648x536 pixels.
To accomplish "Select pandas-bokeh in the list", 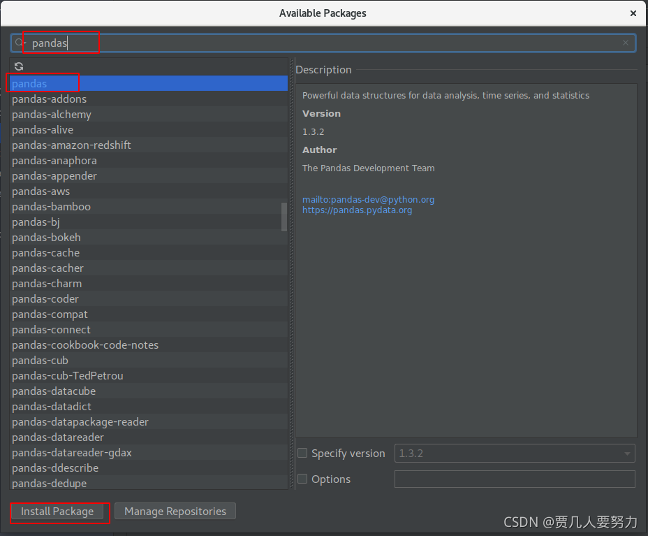I will [149, 237].
